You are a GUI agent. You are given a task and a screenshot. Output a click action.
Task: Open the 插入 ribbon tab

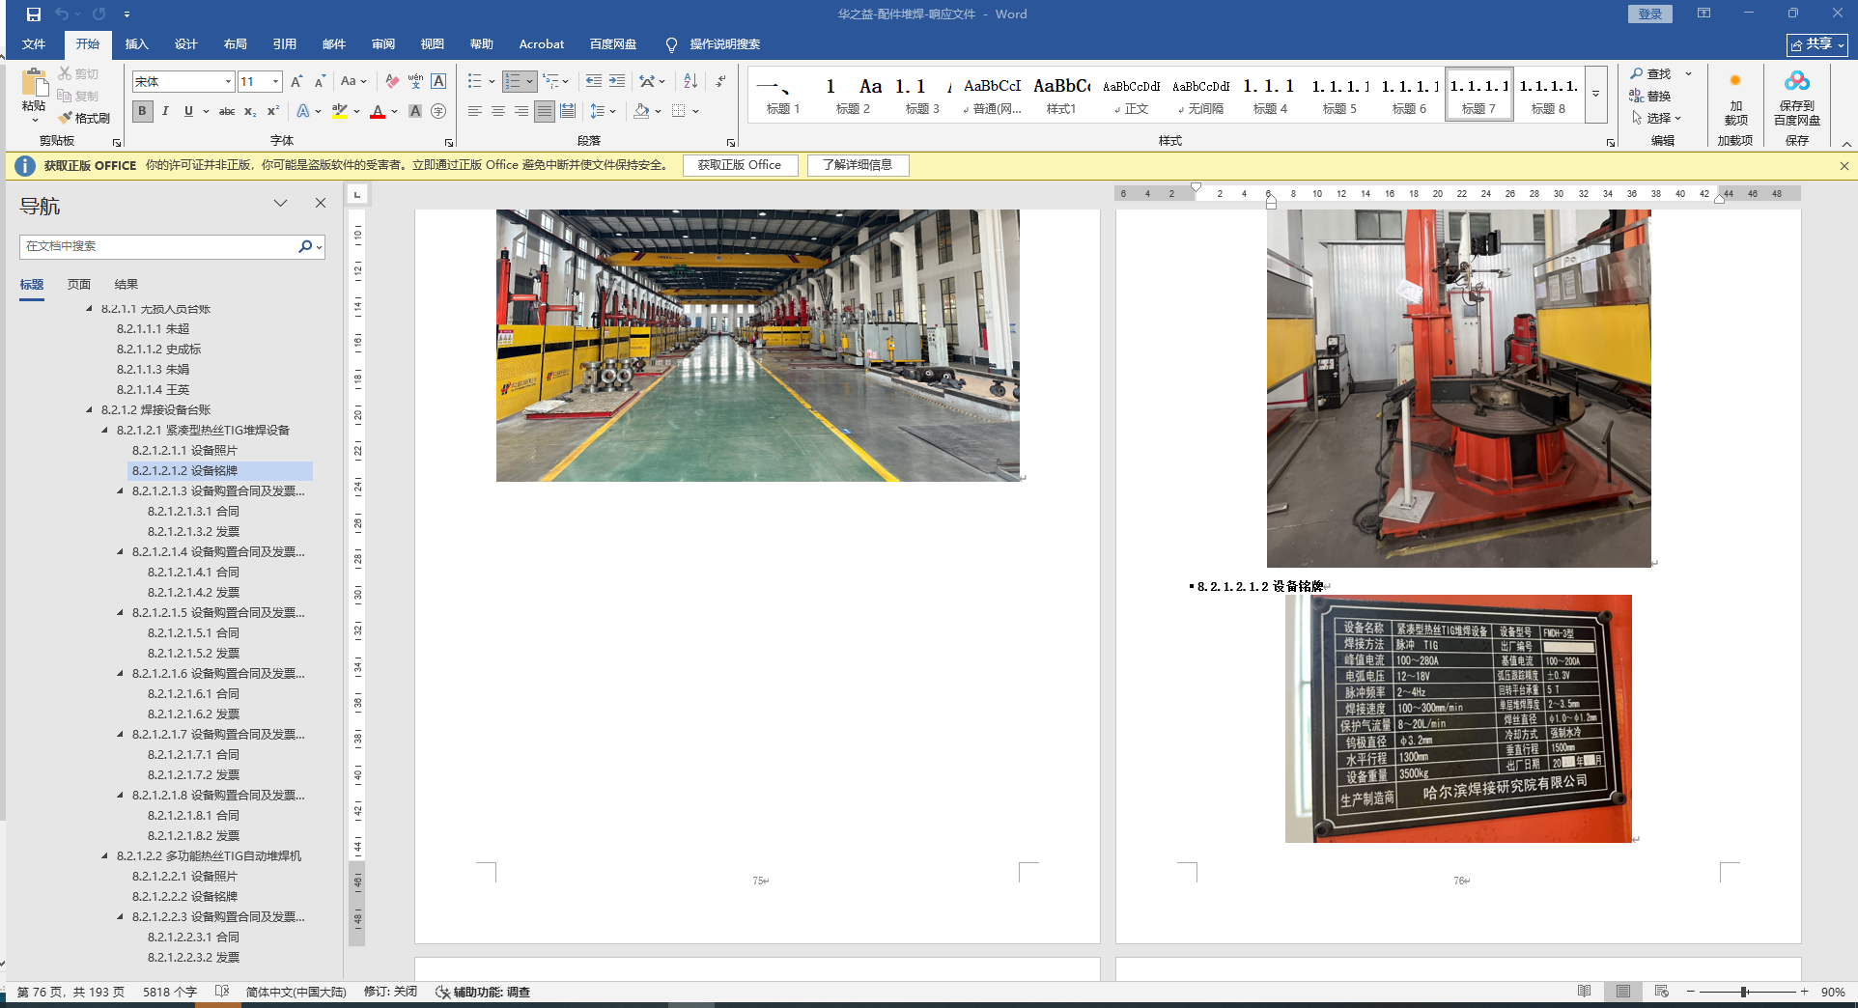136,44
